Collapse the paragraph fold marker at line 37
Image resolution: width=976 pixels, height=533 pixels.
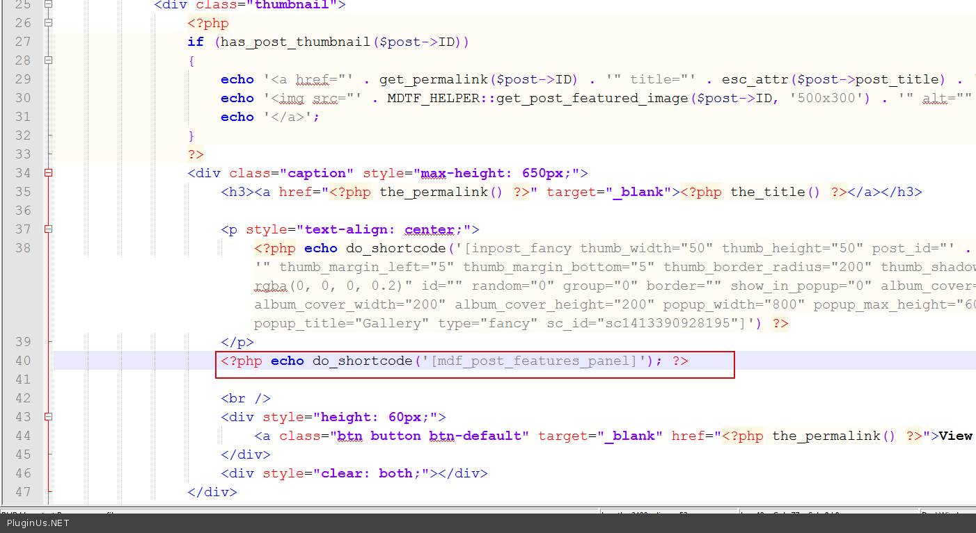48,229
